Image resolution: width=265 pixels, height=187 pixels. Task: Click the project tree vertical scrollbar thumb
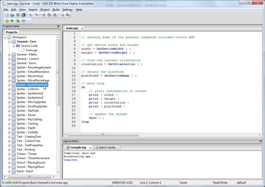coord(58,72)
